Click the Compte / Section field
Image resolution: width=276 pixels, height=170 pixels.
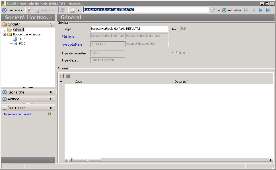107,60
